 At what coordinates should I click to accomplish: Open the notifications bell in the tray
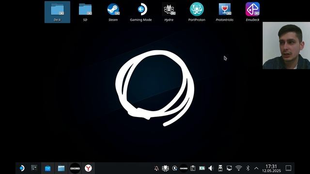(156, 168)
